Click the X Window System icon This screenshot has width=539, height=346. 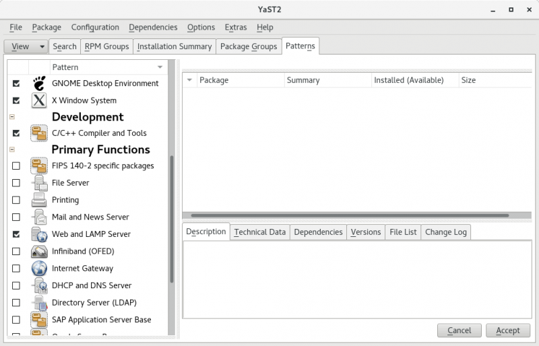[39, 100]
